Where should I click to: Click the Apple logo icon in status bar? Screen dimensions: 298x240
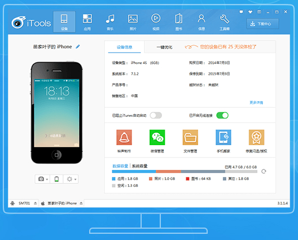point(43,203)
